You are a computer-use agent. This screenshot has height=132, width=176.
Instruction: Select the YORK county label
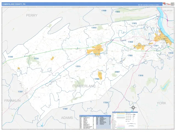point(161,103)
